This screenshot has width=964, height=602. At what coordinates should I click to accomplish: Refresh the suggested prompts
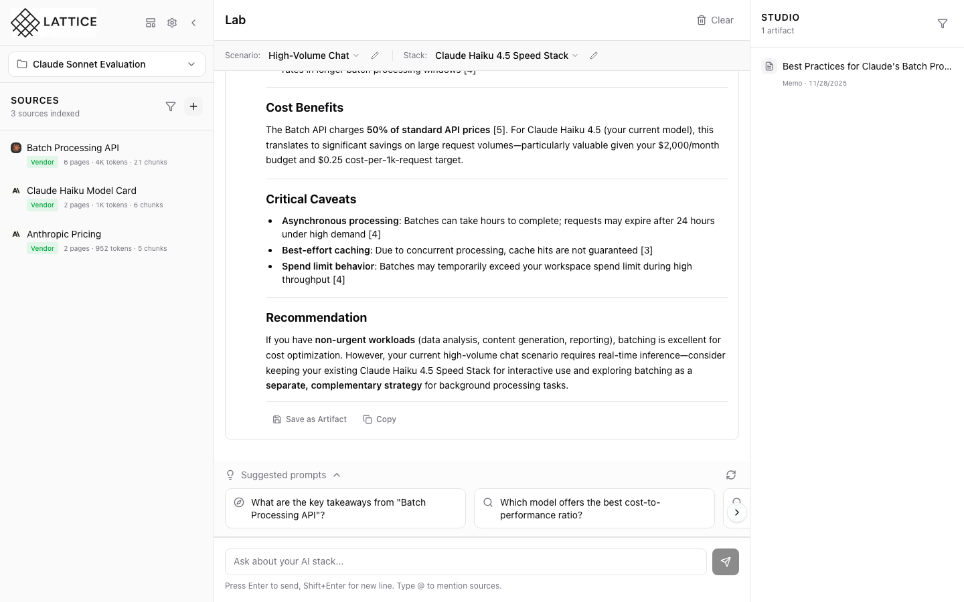pos(731,475)
